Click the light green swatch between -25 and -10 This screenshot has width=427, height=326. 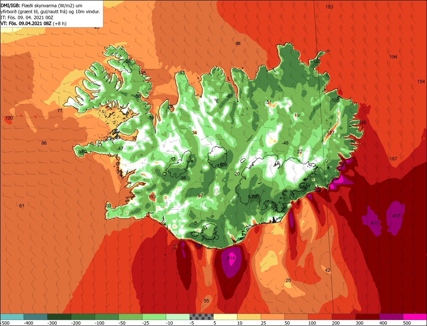click(x=154, y=317)
